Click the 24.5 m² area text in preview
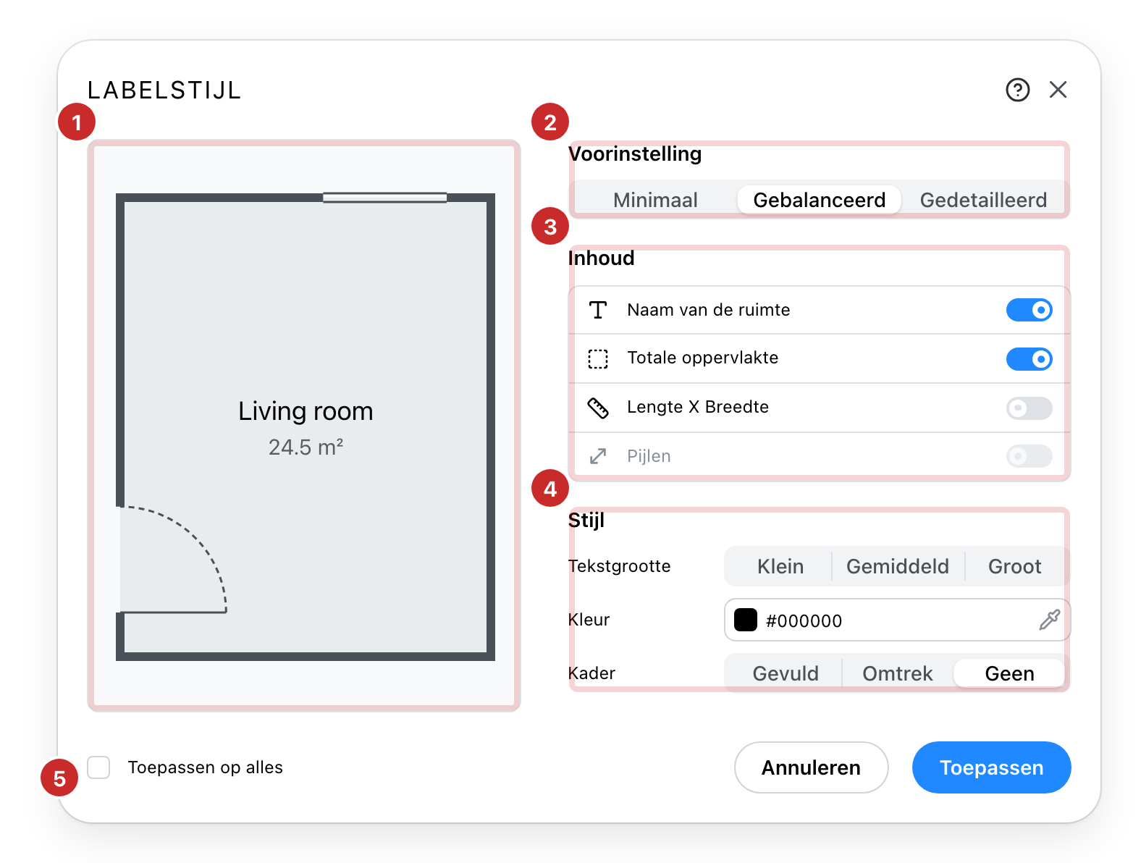The image size is (1141, 863). (x=306, y=447)
